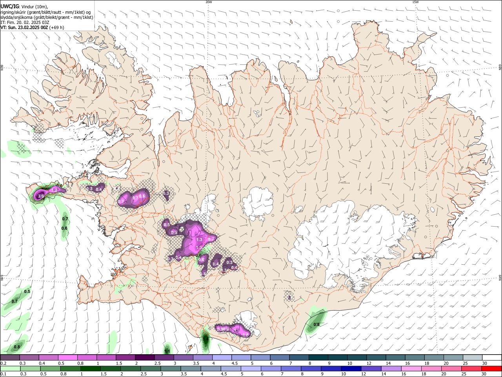
Task: Pick the palest green rain swatch at 0.1
Action: pos(10,368)
